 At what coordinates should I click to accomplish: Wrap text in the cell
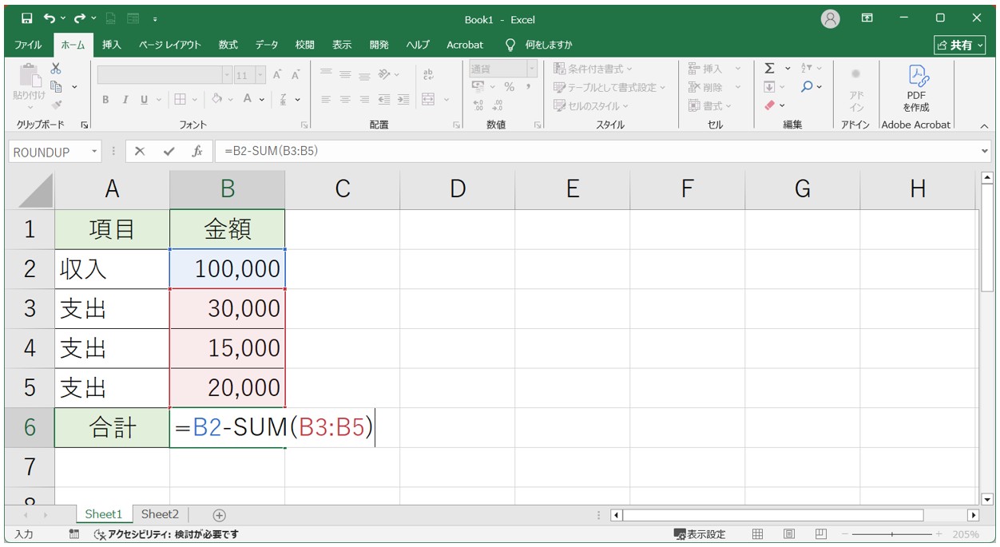click(428, 74)
